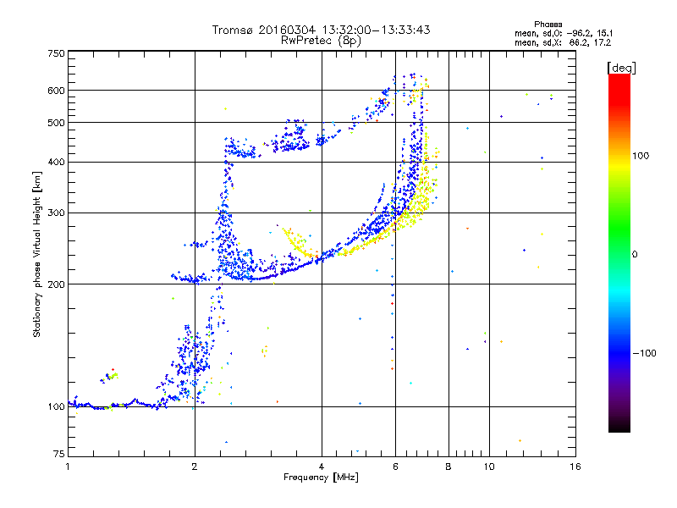Click the colorbar '-100' tick label

click(644, 353)
